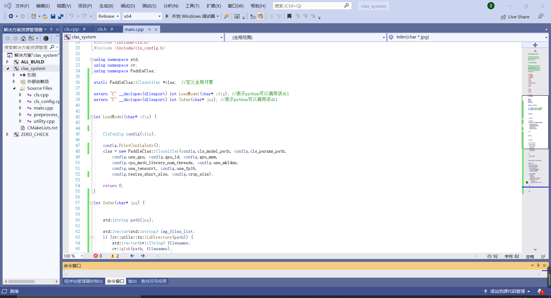Open Live Share from the top right
Image resolution: width=551 pixels, height=298 pixels.
point(515,17)
